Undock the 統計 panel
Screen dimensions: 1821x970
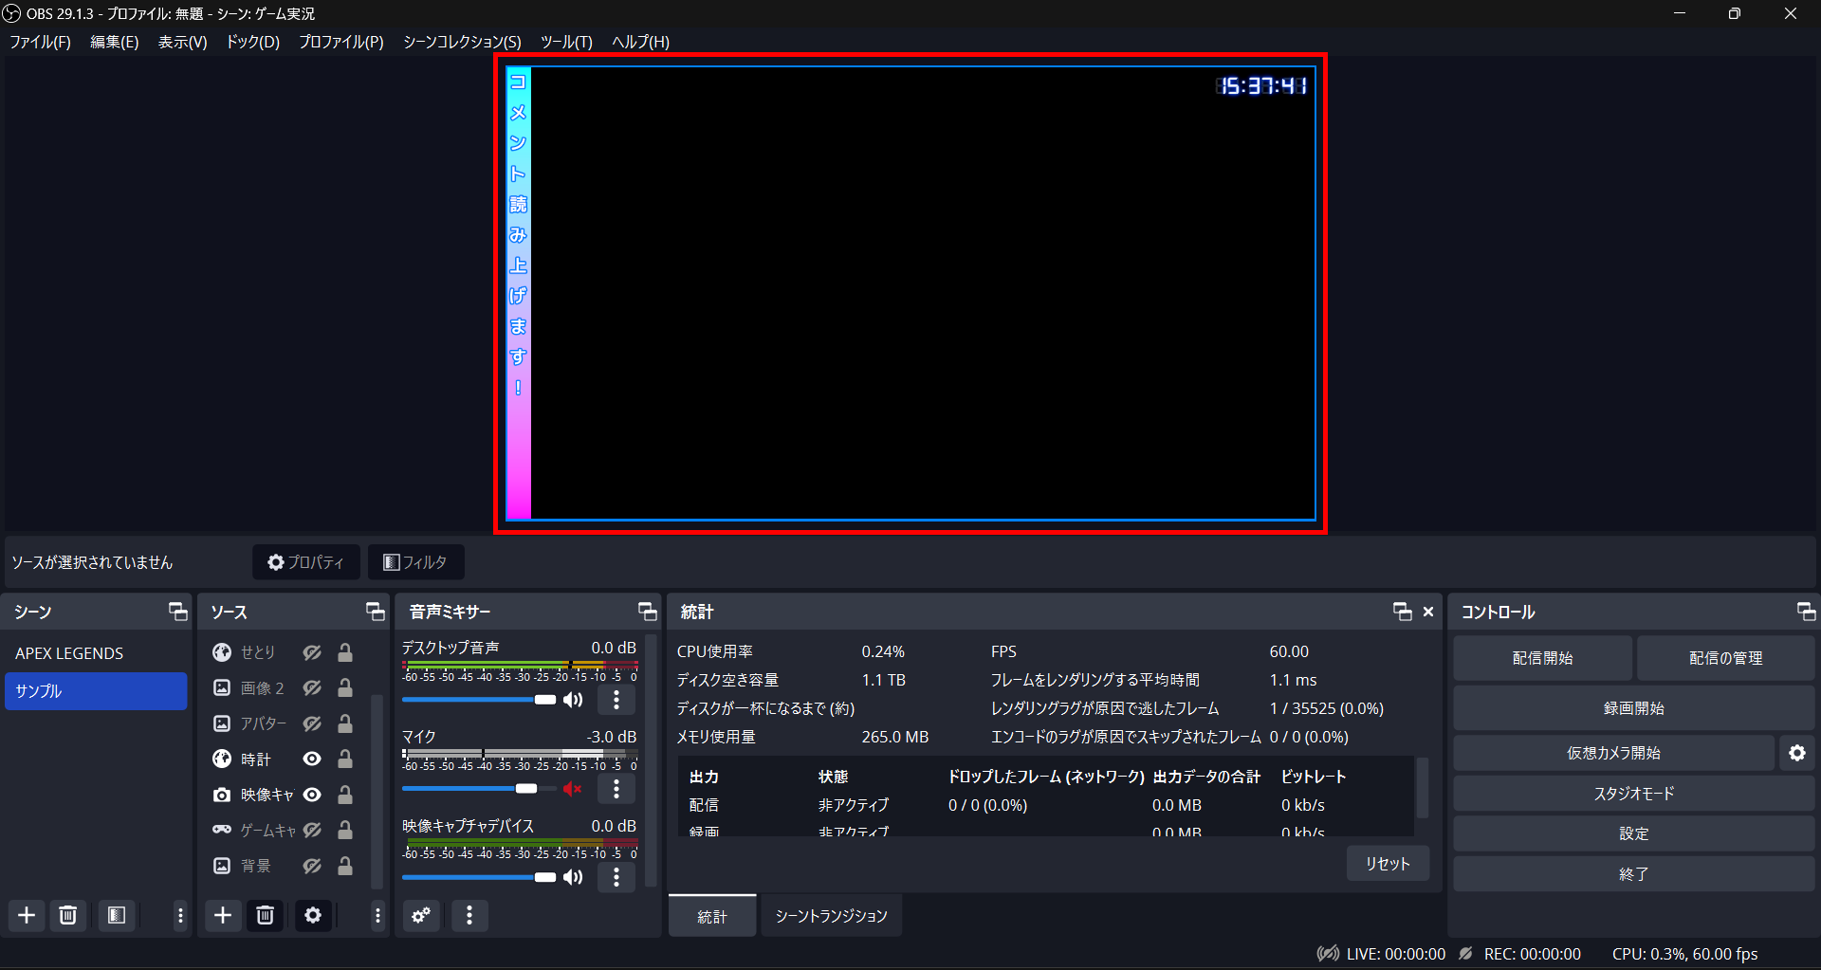coord(1402,612)
